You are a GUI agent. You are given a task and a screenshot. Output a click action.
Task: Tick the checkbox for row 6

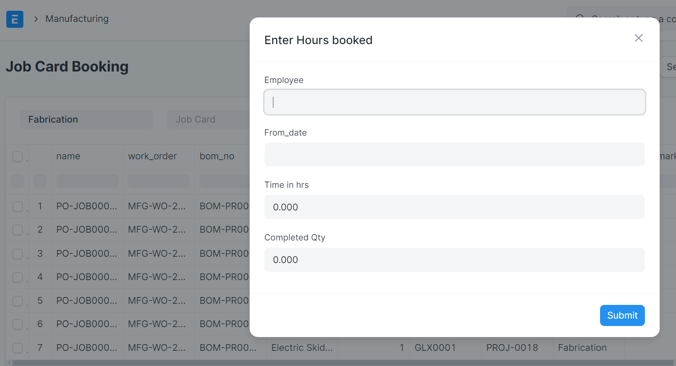pyautogui.click(x=18, y=324)
